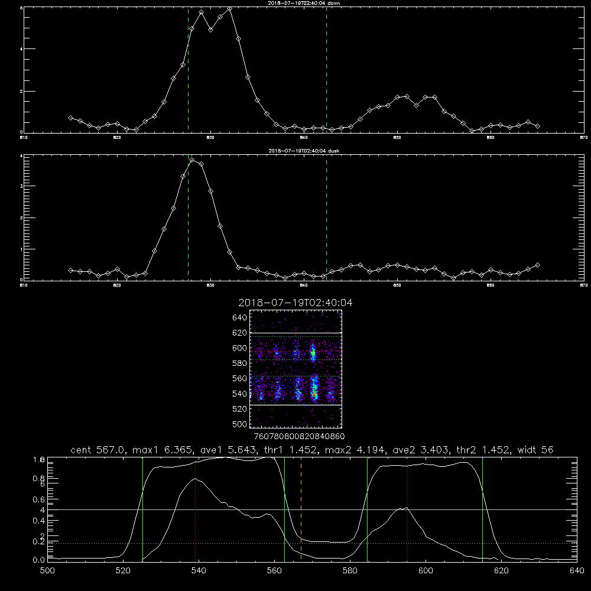The height and width of the screenshot is (591, 591).
Task: Click bottom plot x-axis label 520
Action: pos(123,571)
